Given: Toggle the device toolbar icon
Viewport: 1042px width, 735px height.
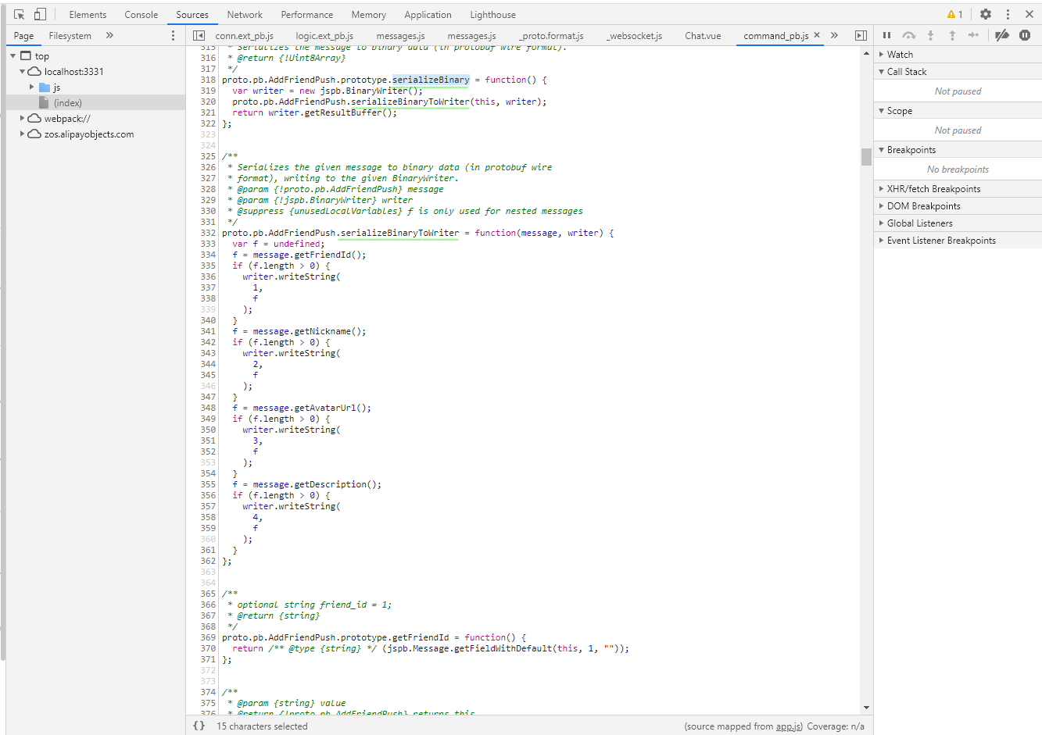Looking at the screenshot, I should click(40, 15).
